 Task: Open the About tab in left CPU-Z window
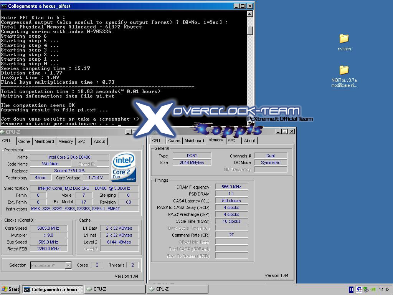[x=99, y=141]
